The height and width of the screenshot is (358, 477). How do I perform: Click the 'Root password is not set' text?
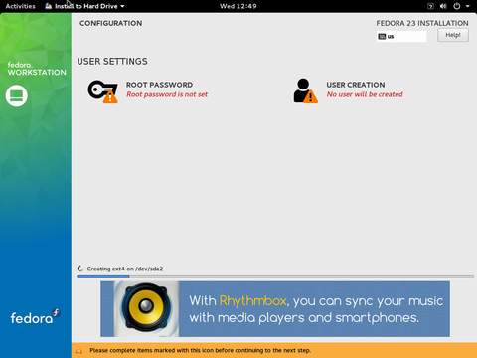coord(167,94)
